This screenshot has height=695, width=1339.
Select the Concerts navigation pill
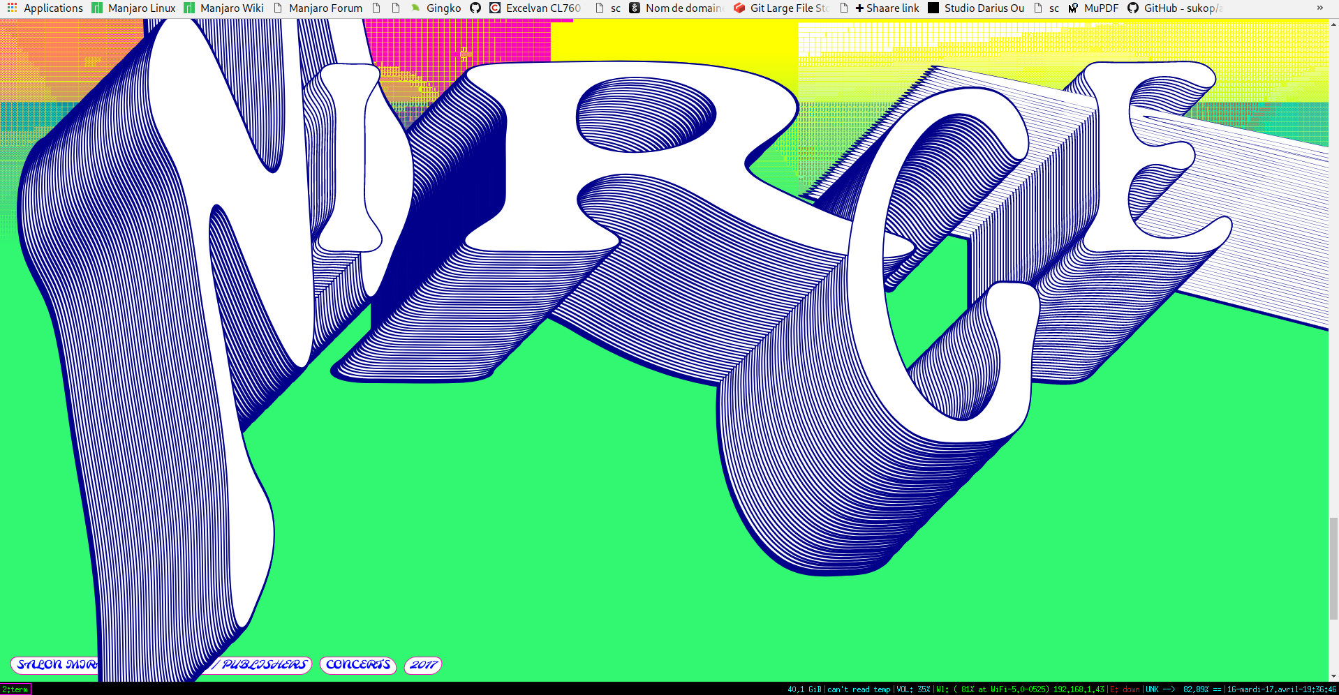[x=358, y=665]
